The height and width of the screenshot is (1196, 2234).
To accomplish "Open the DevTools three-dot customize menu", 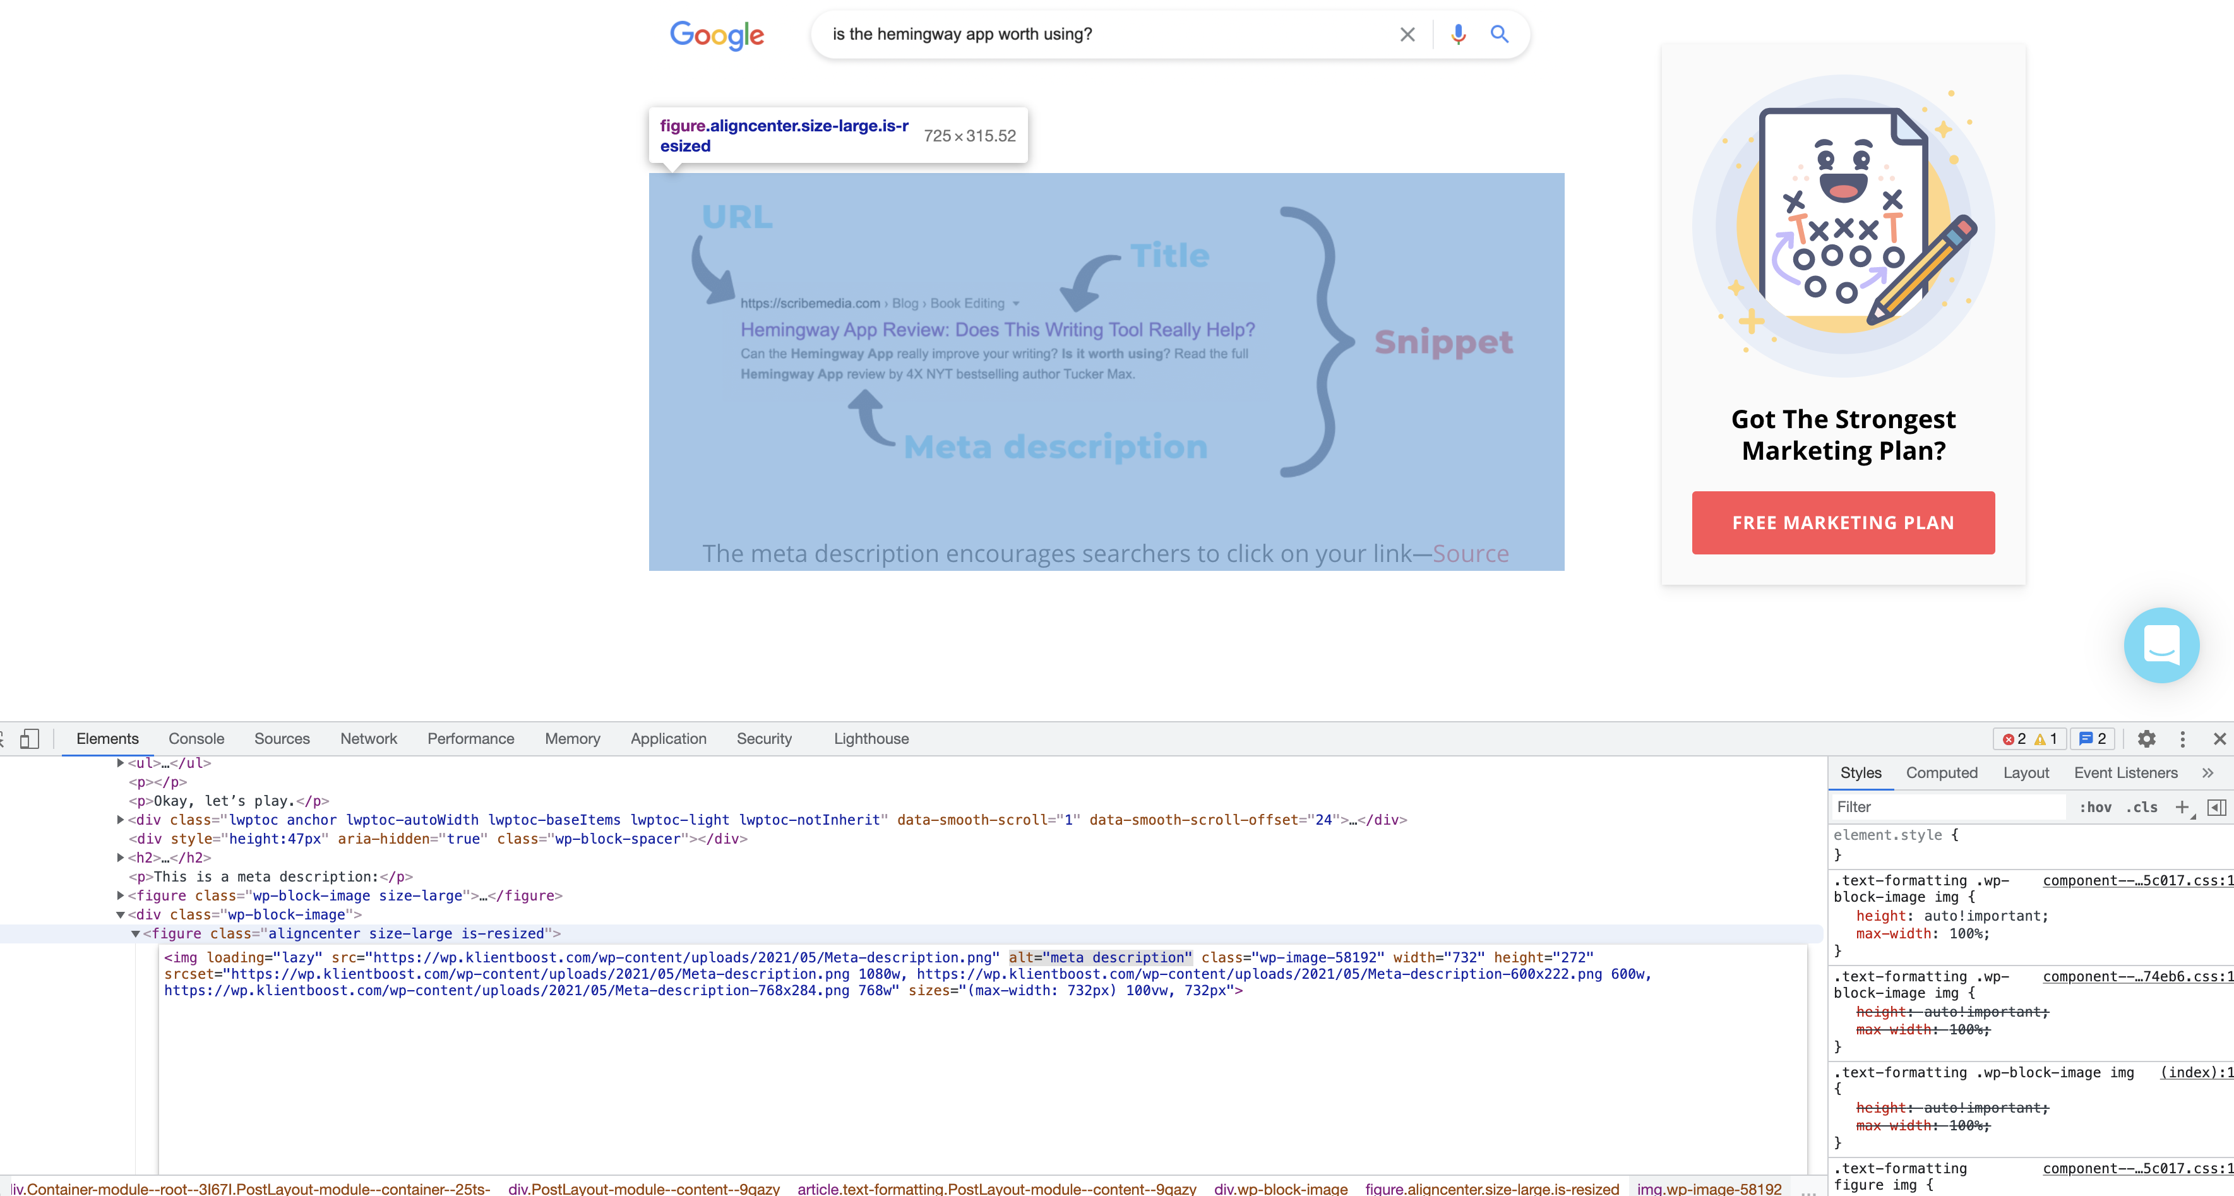I will point(2183,739).
